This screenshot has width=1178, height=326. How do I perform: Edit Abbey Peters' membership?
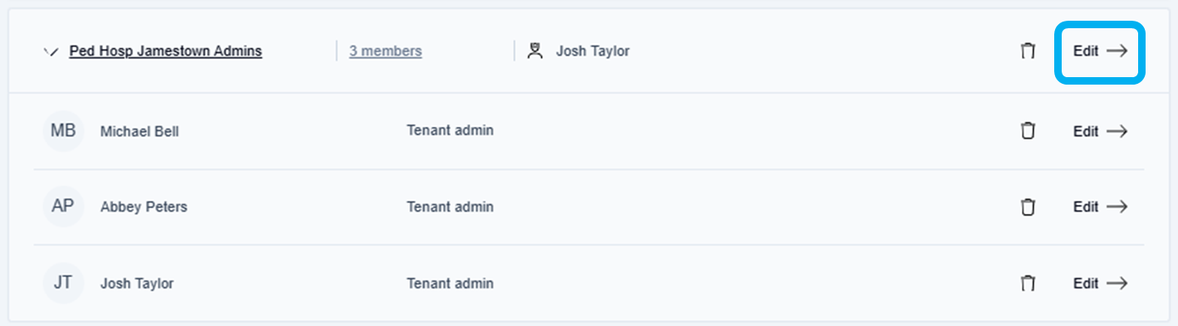1100,207
